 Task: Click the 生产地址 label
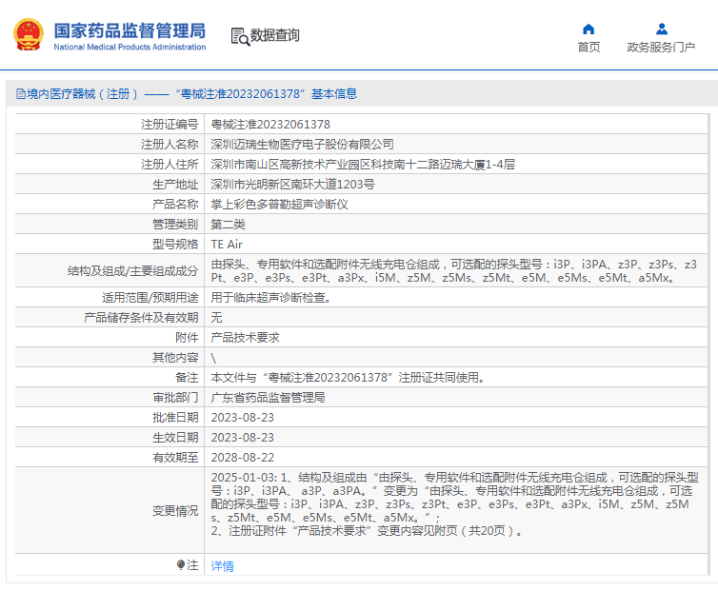tap(175, 184)
